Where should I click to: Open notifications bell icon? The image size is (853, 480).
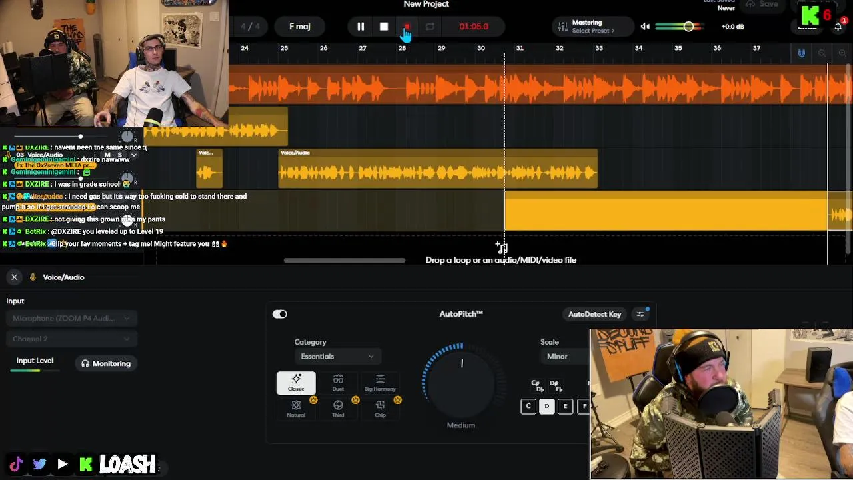[x=838, y=27]
